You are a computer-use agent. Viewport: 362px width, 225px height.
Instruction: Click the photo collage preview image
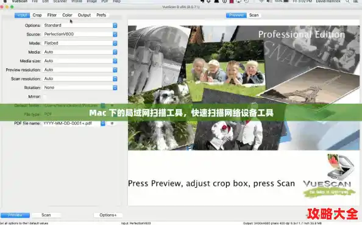244,88
